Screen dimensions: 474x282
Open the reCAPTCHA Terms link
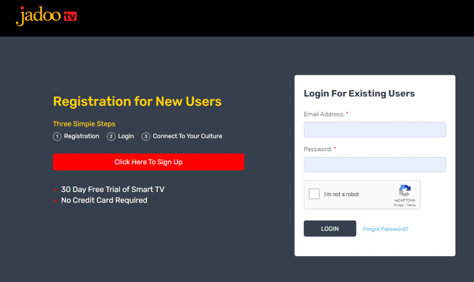[x=411, y=205]
